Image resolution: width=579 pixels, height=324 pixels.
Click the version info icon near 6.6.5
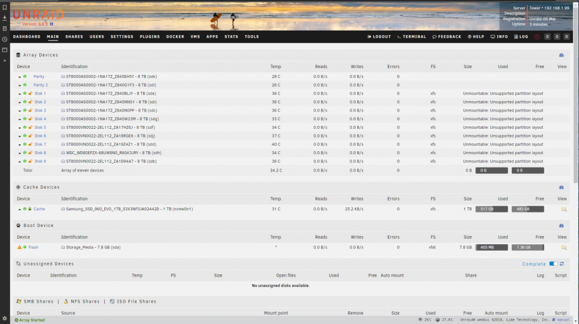click(52, 24)
